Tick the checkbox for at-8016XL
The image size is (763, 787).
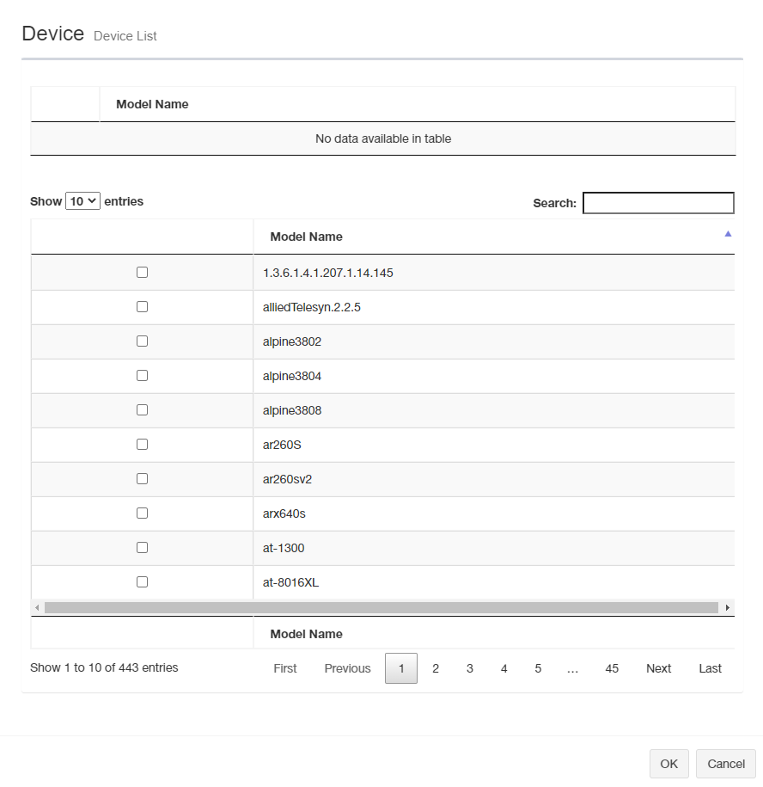point(143,581)
